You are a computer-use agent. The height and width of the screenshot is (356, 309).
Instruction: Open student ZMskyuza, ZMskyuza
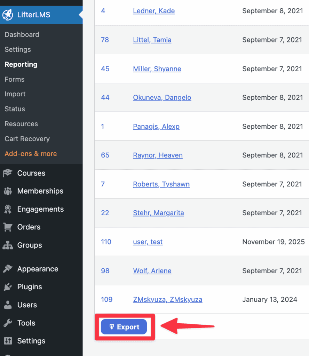click(167, 300)
